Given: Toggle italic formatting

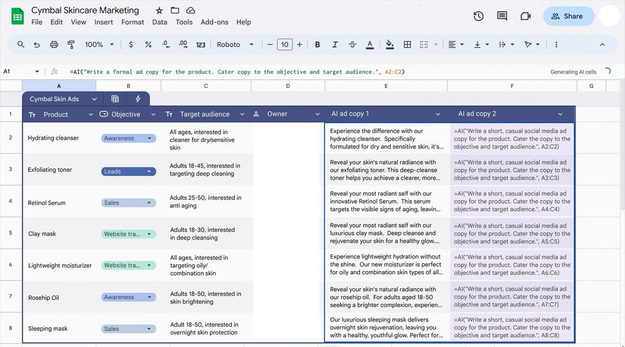Looking at the screenshot, I should click(335, 45).
